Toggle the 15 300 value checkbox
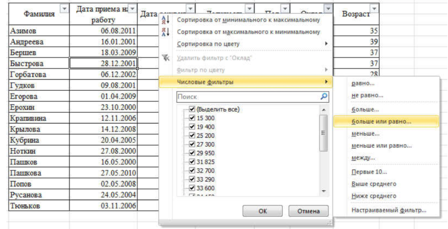 point(192,118)
